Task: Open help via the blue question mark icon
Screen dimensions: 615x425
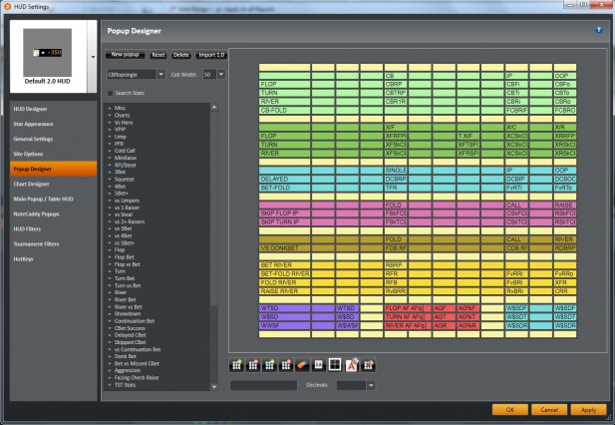Action: 599,30
